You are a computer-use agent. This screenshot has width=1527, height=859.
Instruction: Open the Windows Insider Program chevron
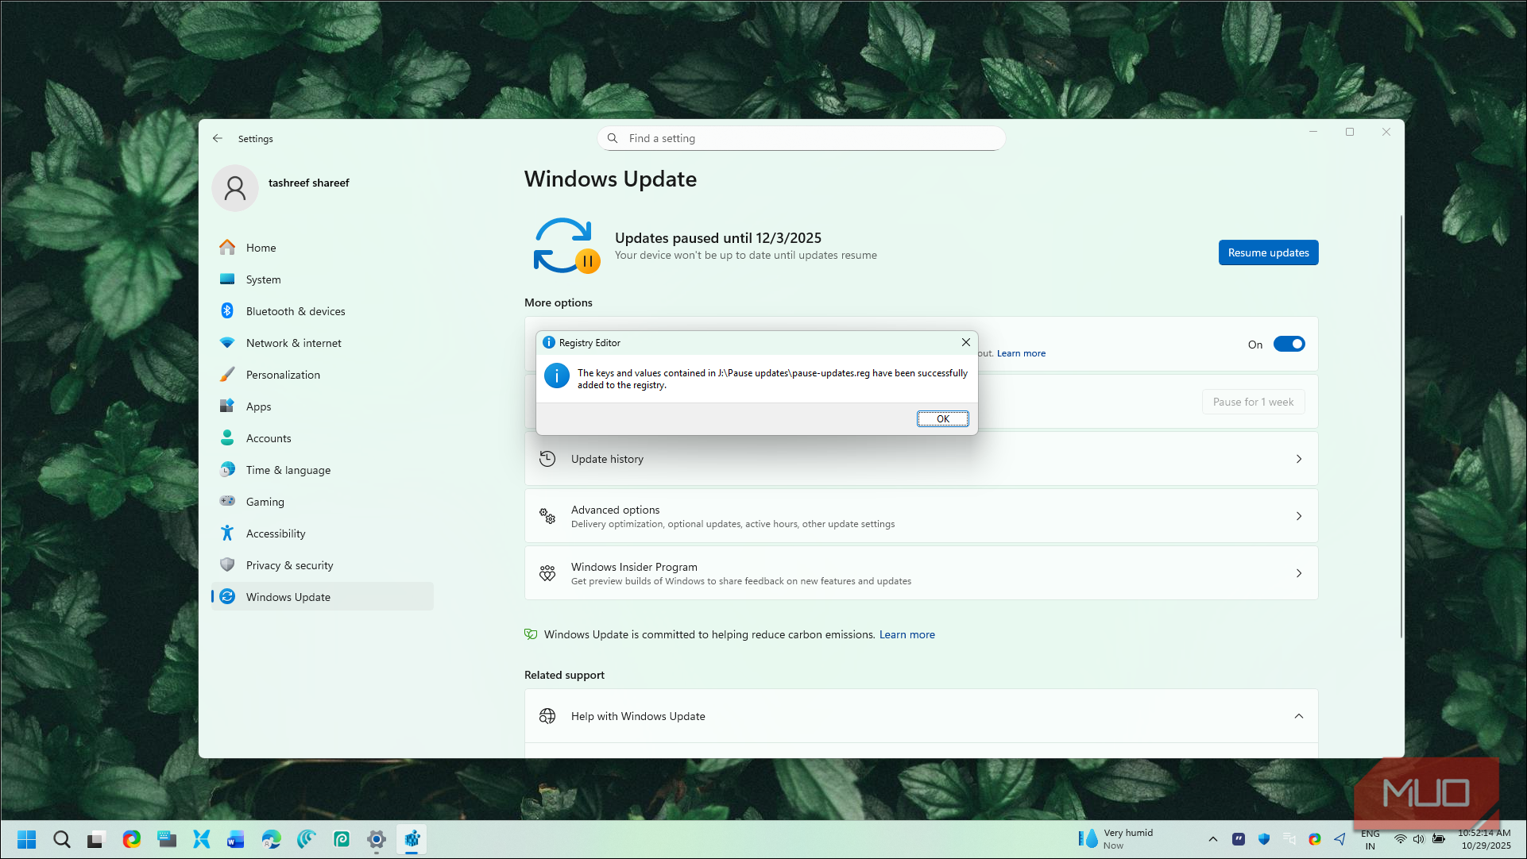pos(1299,573)
